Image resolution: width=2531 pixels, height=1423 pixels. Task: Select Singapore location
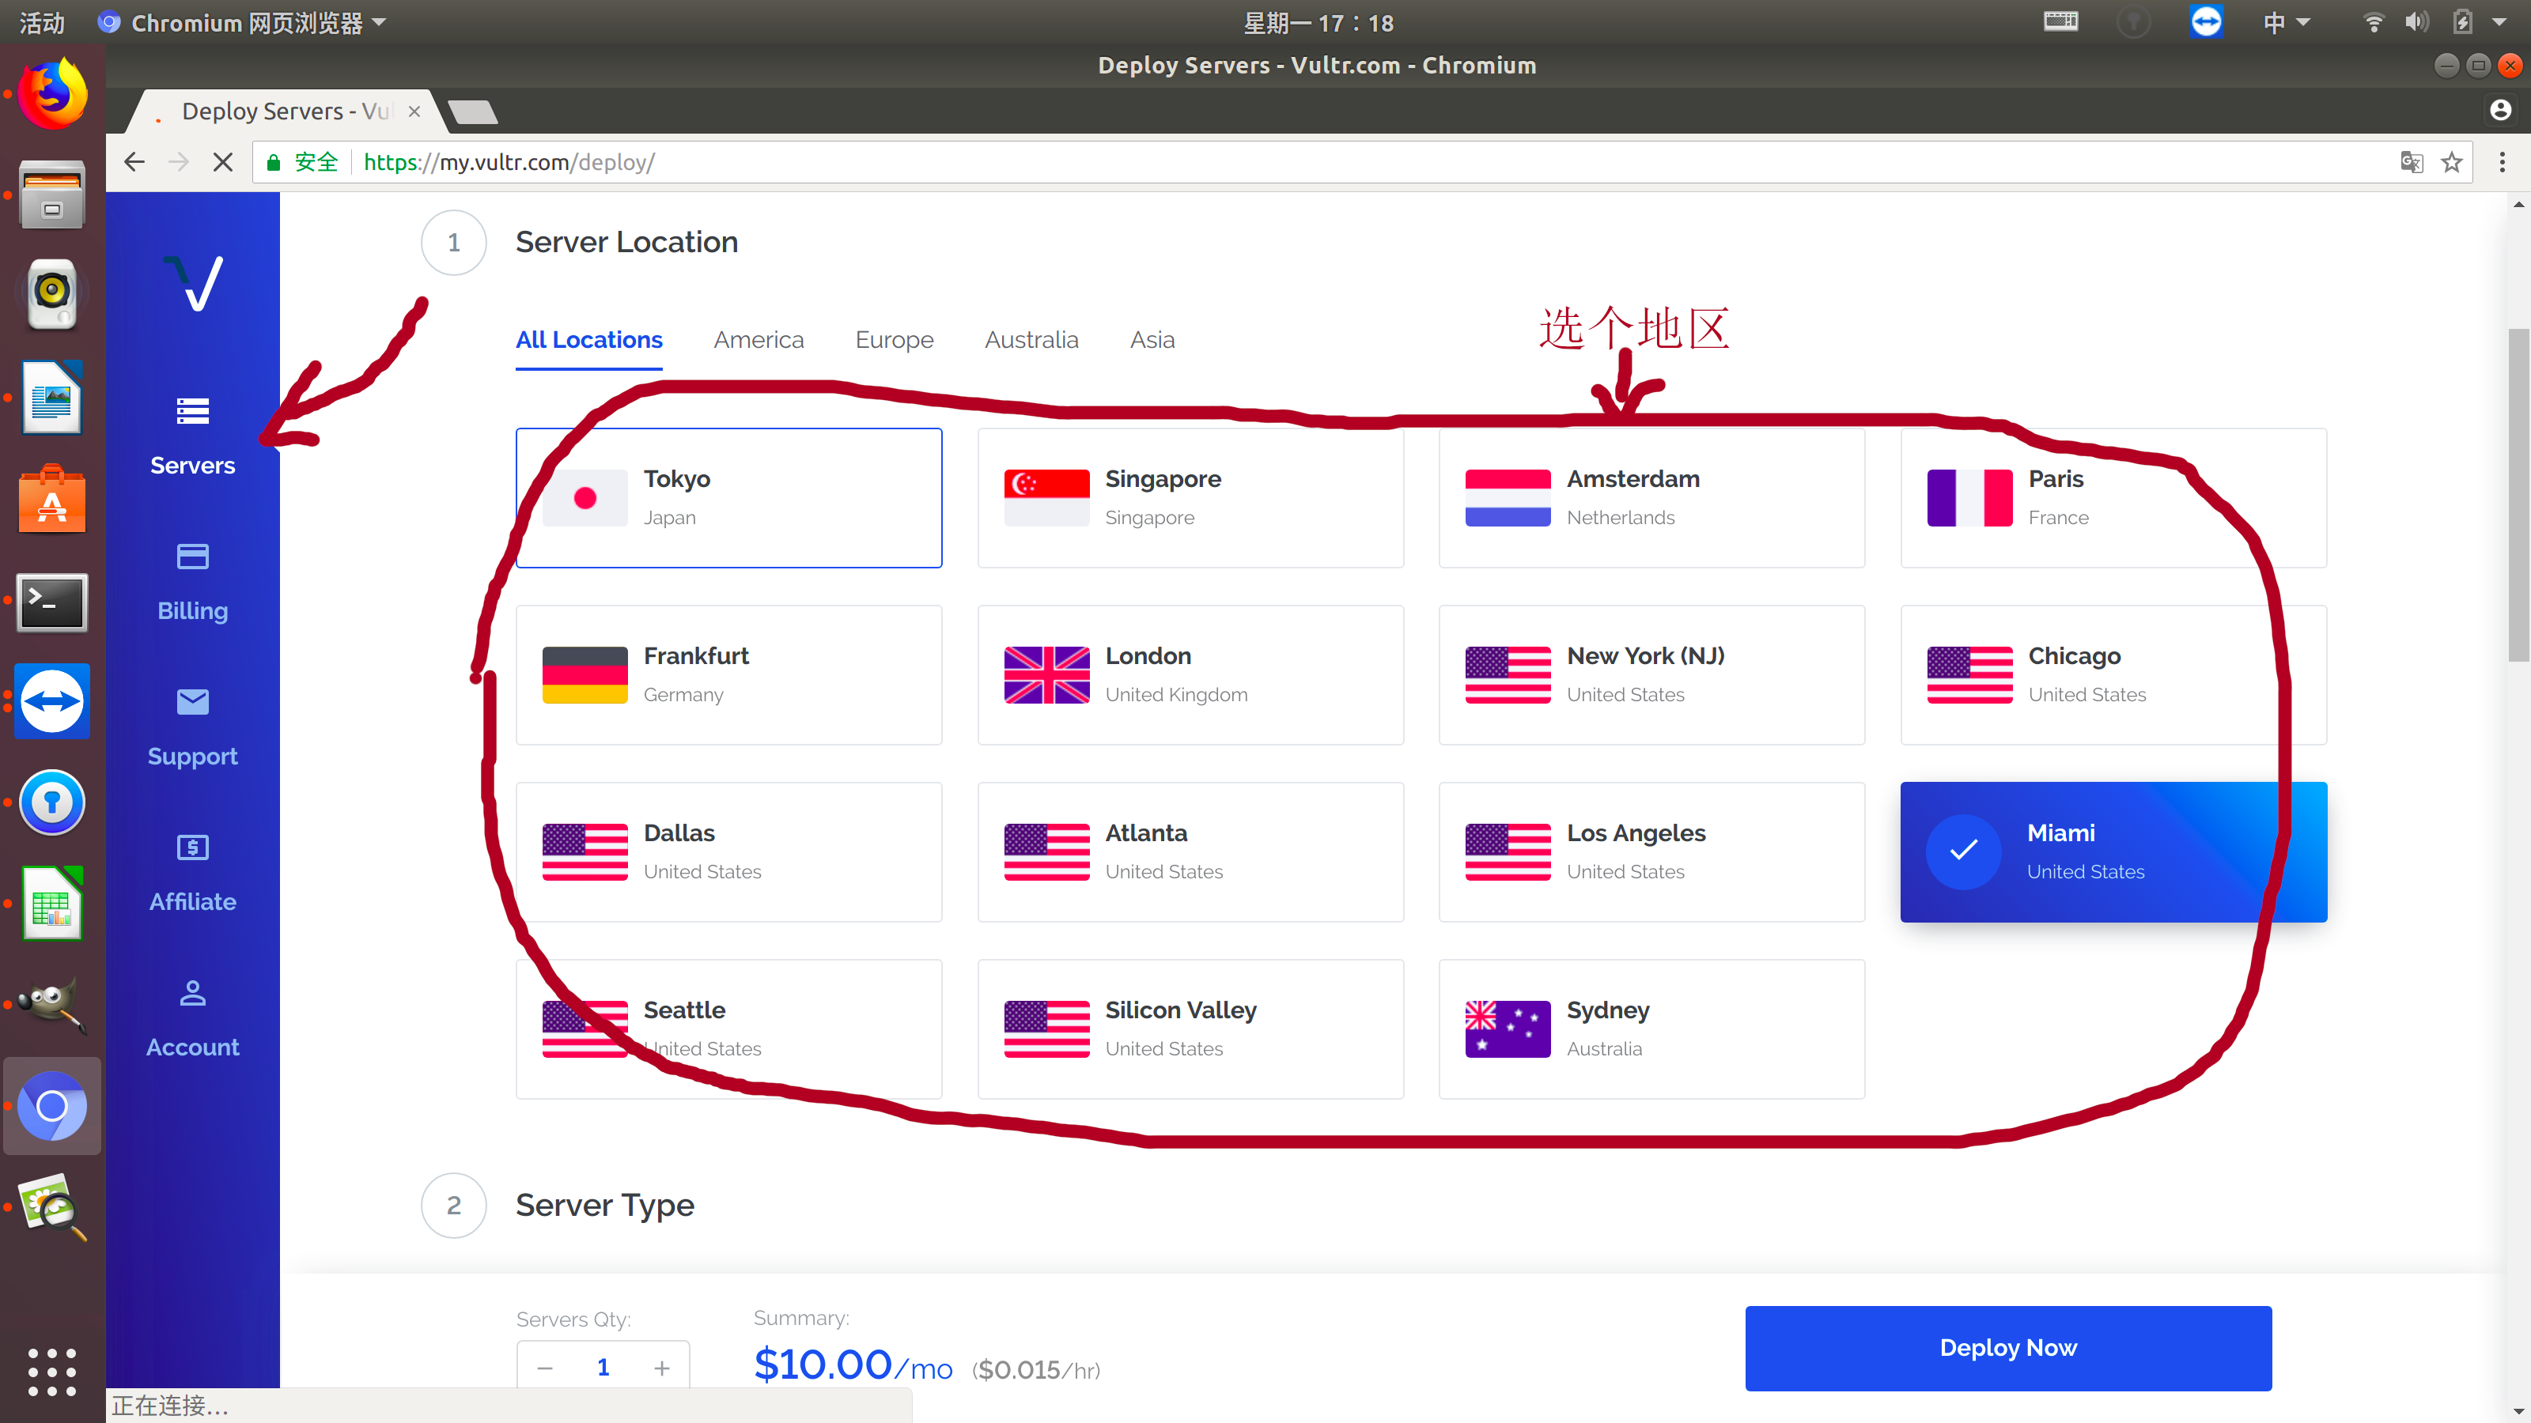click(1191, 498)
